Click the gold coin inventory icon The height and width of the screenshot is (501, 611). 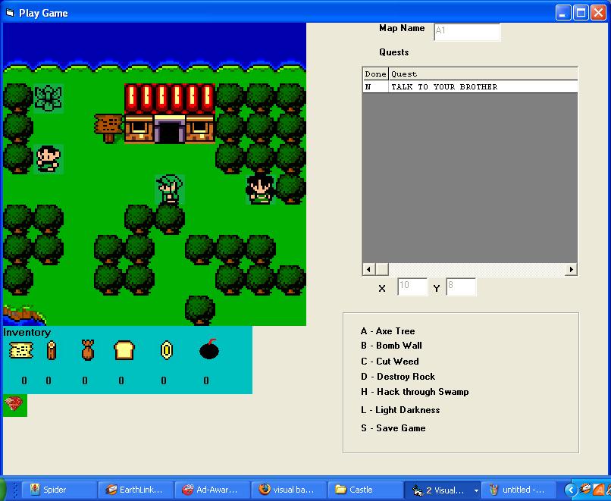tap(166, 350)
